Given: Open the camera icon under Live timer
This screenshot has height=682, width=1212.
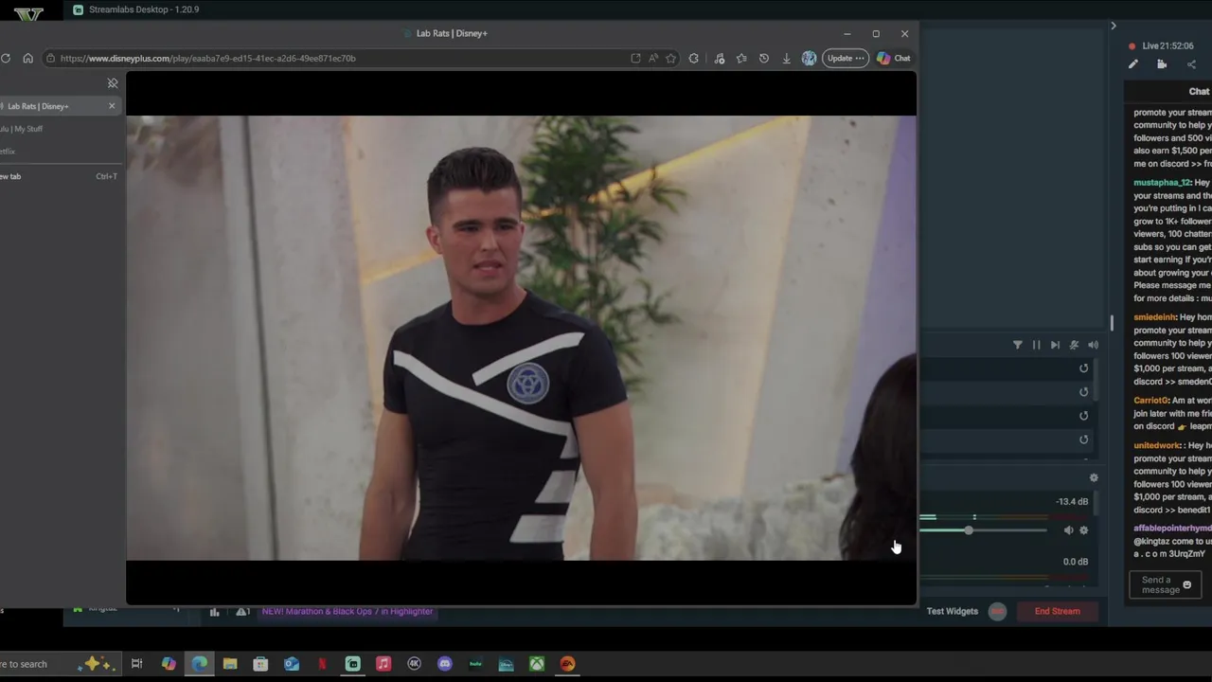Looking at the screenshot, I should click(1162, 64).
